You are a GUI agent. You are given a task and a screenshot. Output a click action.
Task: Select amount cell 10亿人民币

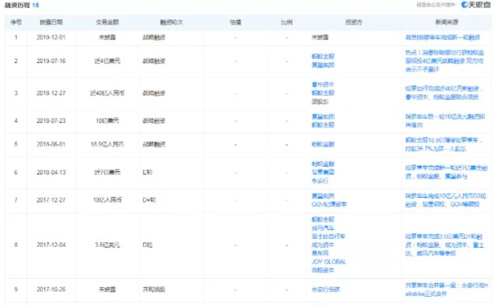point(107,200)
